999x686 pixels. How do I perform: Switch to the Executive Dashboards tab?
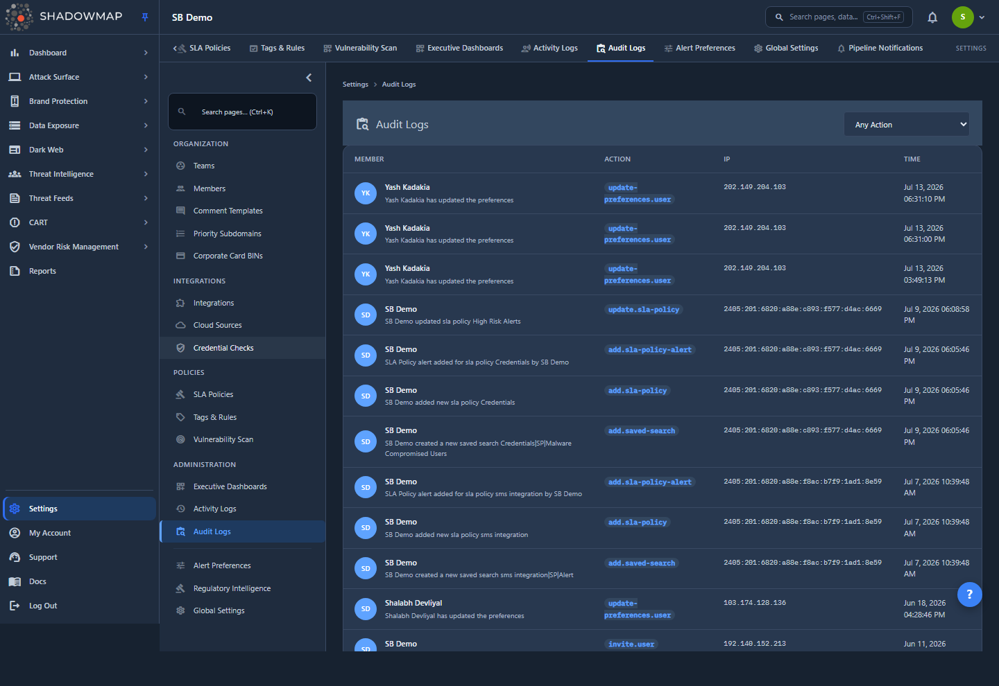459,48
